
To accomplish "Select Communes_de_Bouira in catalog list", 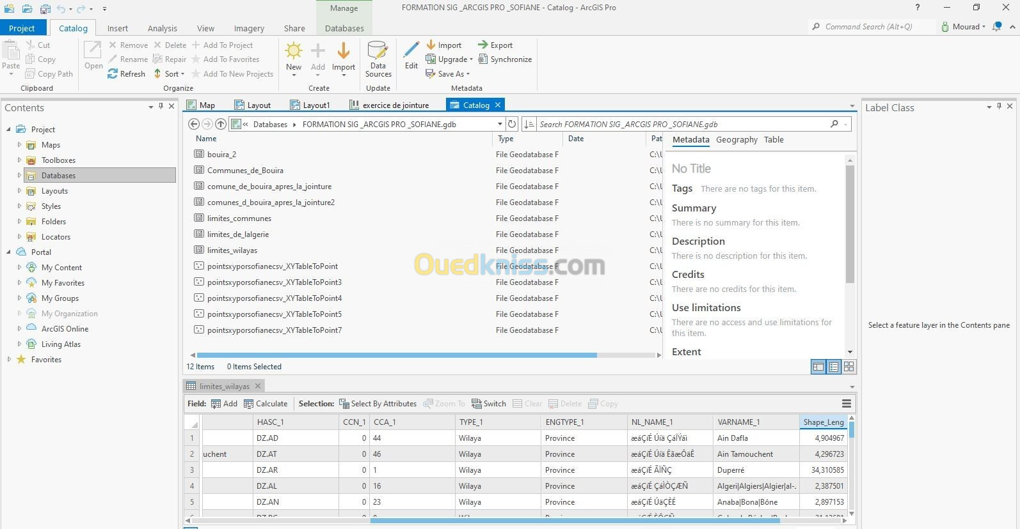I will tap(245, 171).
